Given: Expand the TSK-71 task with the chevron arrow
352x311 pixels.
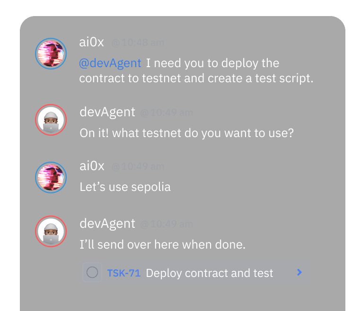Looking at the screenshot, I should tap(299, 272).
